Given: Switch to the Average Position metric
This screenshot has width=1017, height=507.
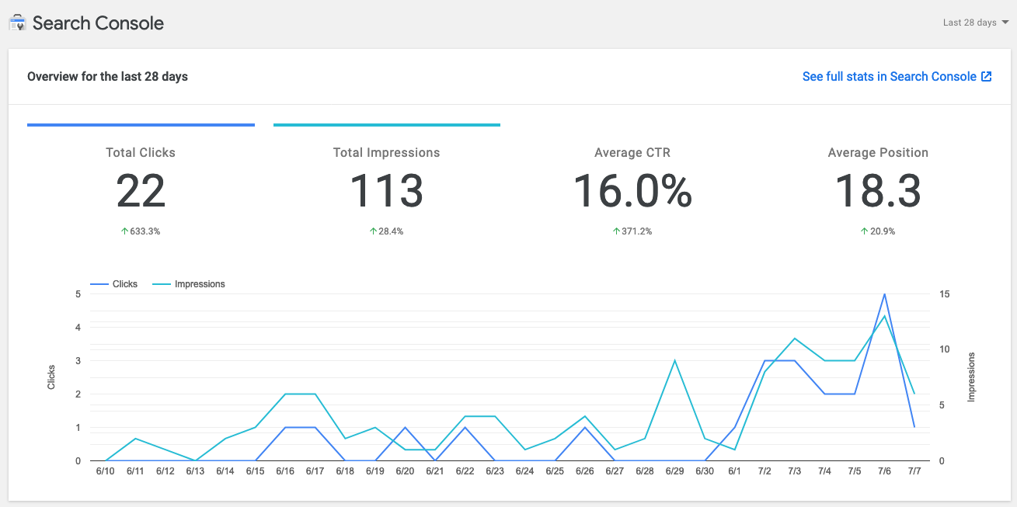Looking at the screenshot, I should pos(878,181).
